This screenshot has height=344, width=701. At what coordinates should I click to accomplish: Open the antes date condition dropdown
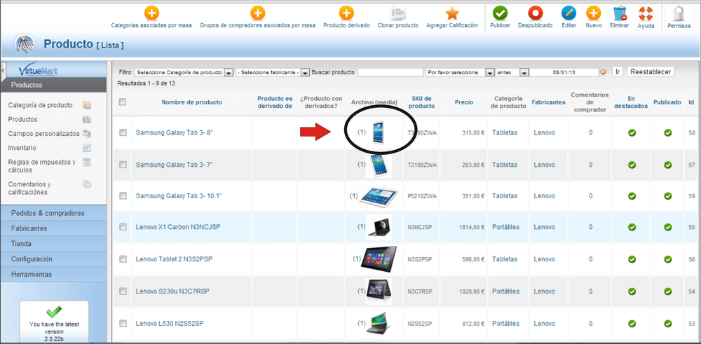coord(512,72)
